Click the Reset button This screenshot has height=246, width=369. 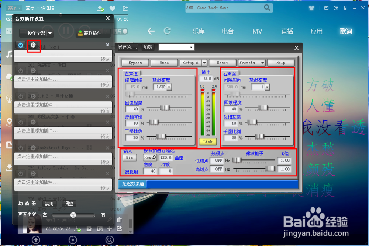[223, 63]
